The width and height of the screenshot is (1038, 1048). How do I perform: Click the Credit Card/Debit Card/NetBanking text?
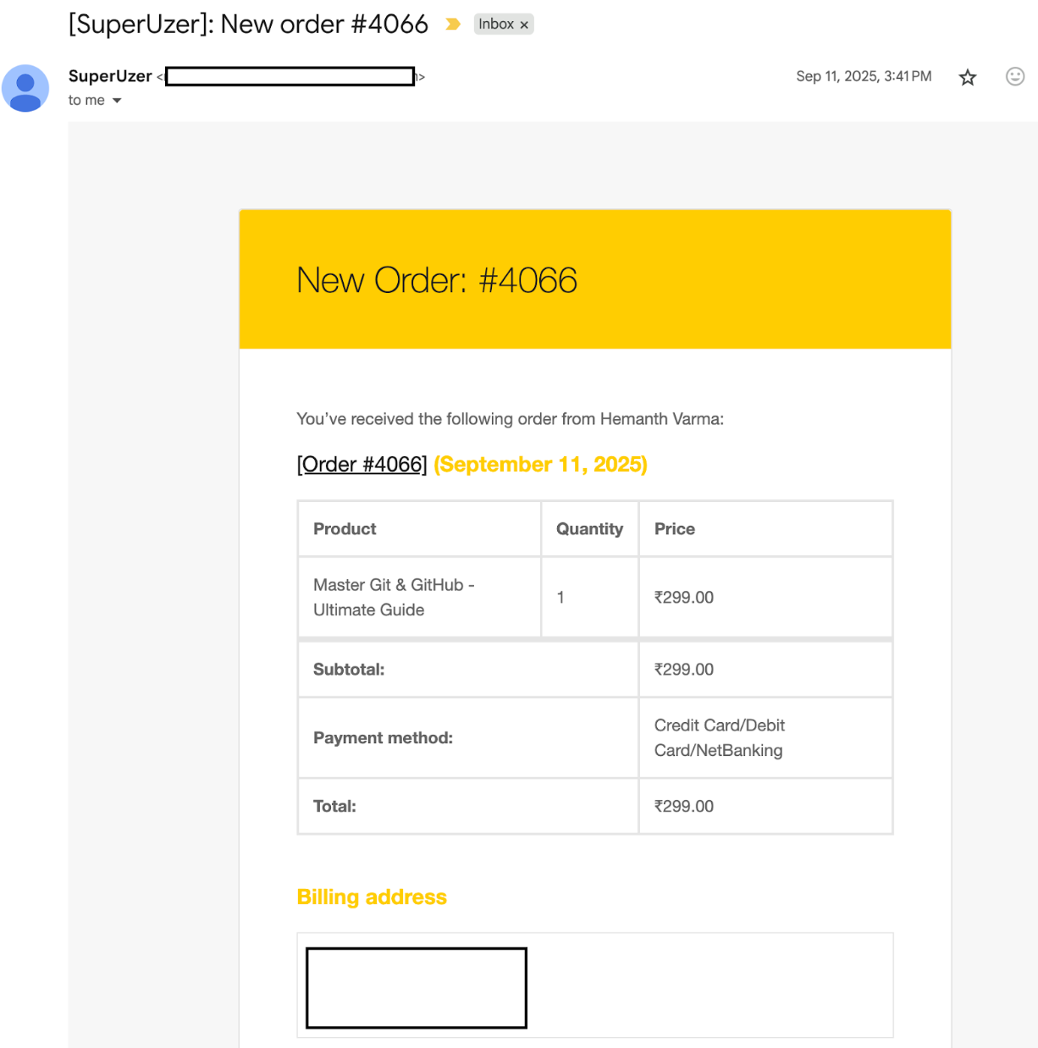click(719, 737)
